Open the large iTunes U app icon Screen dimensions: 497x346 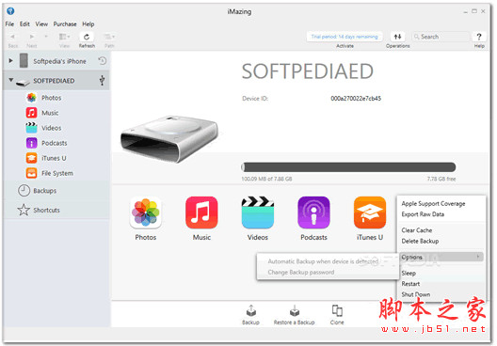(370, 212)
